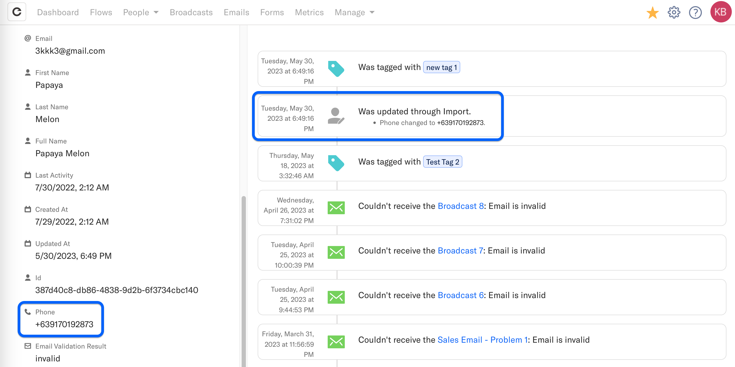Screen dimensions: 735x367
Task: Click the person icon next to Full Name
Action: [x=28, y=141]
